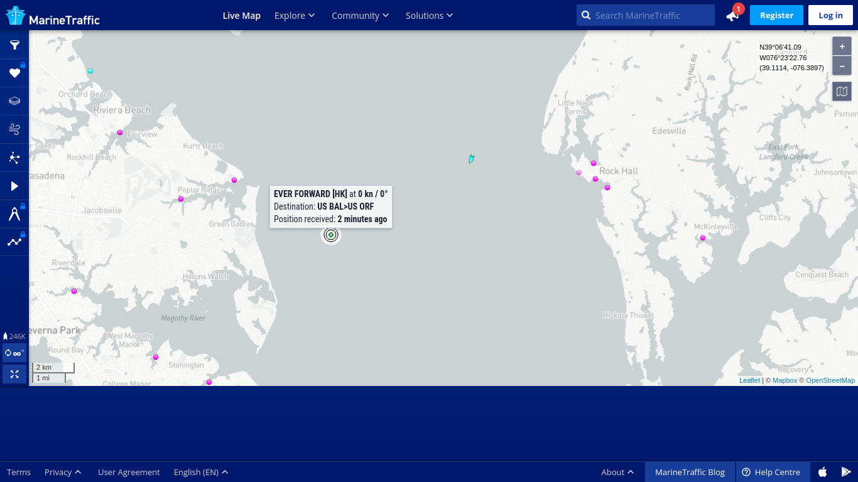Open the vessel filter funnel icon

coord(14,45)
